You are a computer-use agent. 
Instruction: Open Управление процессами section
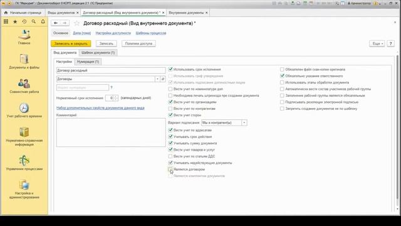[x=24, y=163]
